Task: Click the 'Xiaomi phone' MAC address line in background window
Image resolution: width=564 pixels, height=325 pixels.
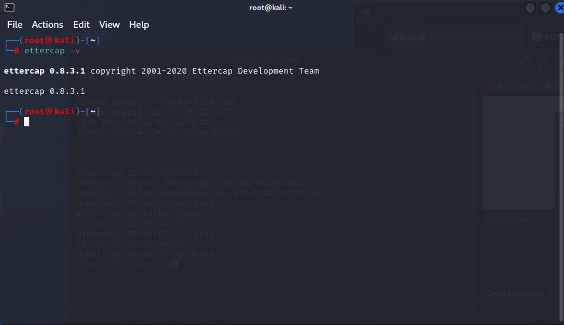Action: (155, 102)
